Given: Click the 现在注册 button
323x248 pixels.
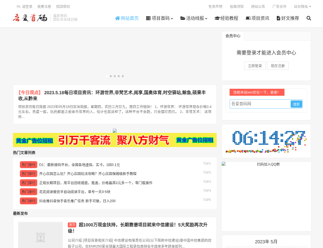Looking at the screenshot, I should click(278, 66).
